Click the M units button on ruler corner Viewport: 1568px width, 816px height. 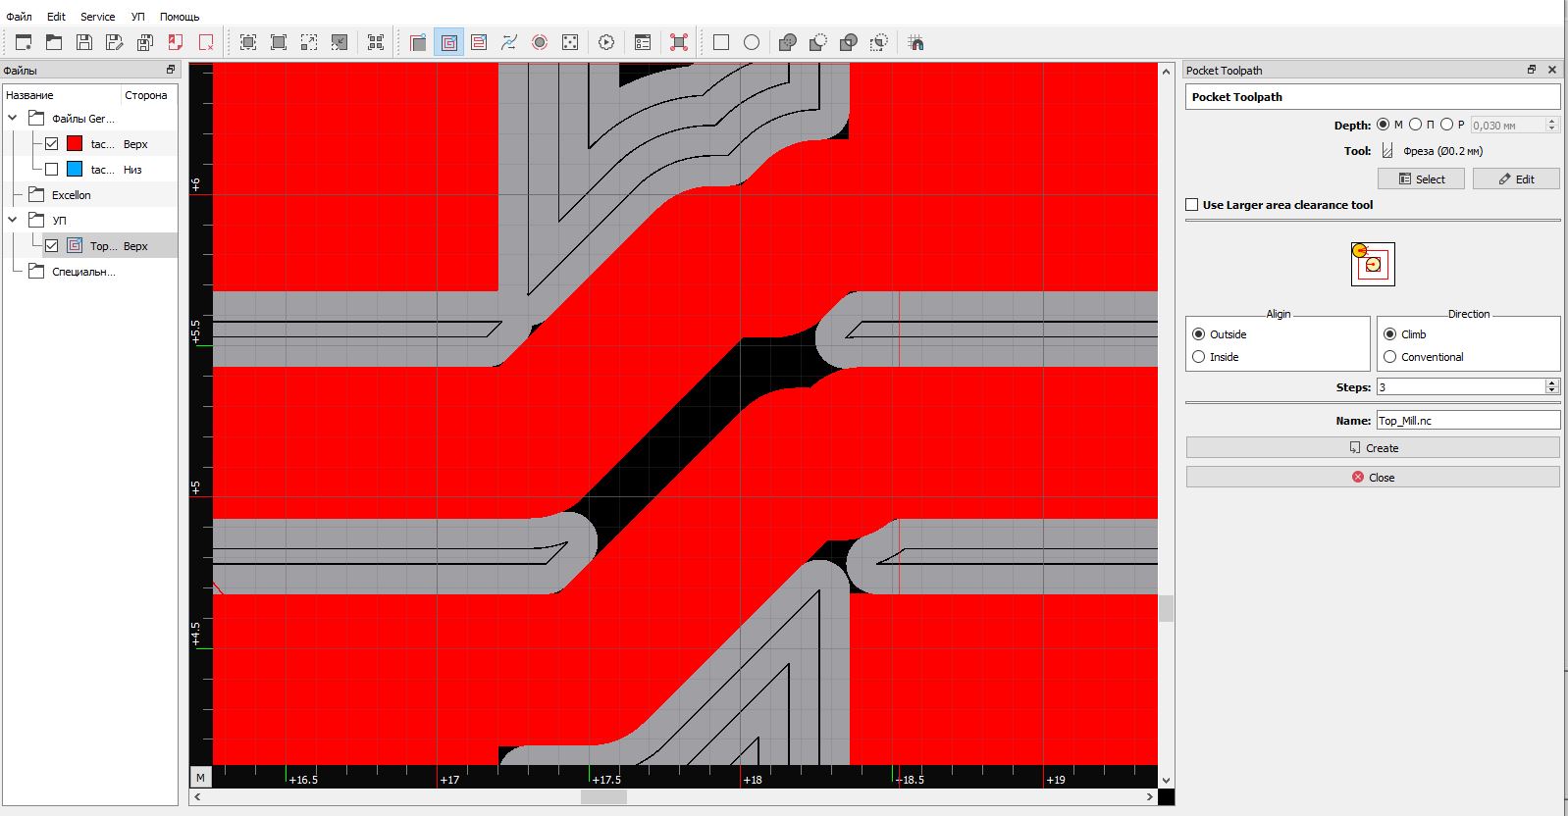[x=200, y=777]
